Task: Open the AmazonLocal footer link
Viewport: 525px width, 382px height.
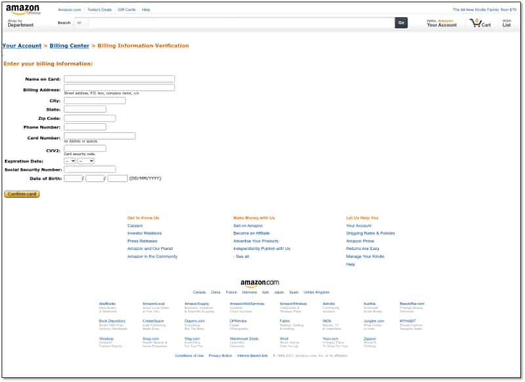Action: tap(154, 304)
